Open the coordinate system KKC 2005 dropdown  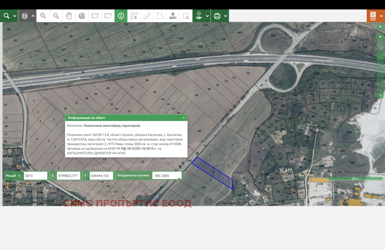click(167, 176)
